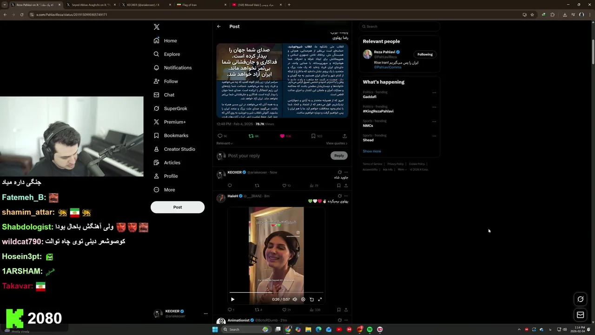The image size is (595, 335).
Task: Open the X logo home icon
Action: pyautogui.click(x=157, y=27)
